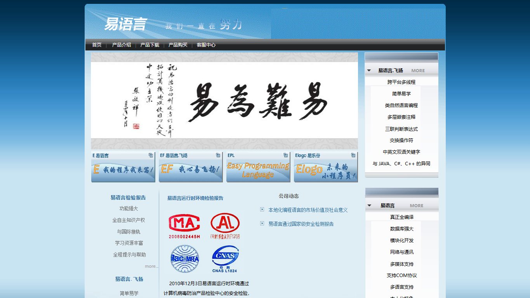Click the 公司动态 heading
Viewport: 530px width, 298px height.
pos(288,196)
